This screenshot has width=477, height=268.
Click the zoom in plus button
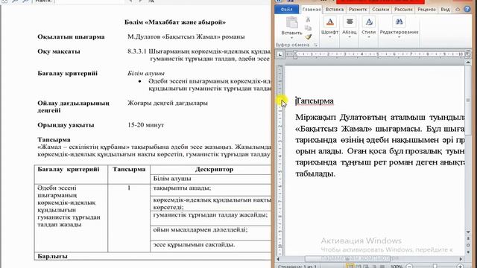(x=461, y=267)
